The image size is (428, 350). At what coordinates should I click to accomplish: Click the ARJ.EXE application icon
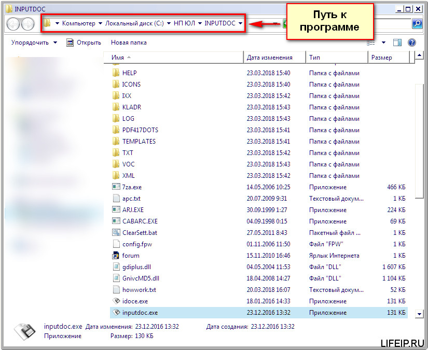116,210
